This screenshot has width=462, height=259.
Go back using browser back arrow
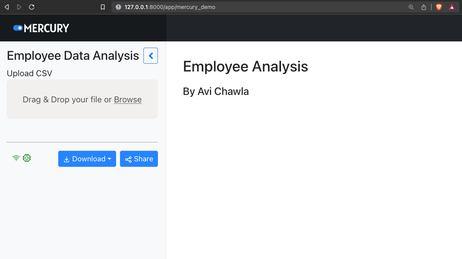(7, 7)
